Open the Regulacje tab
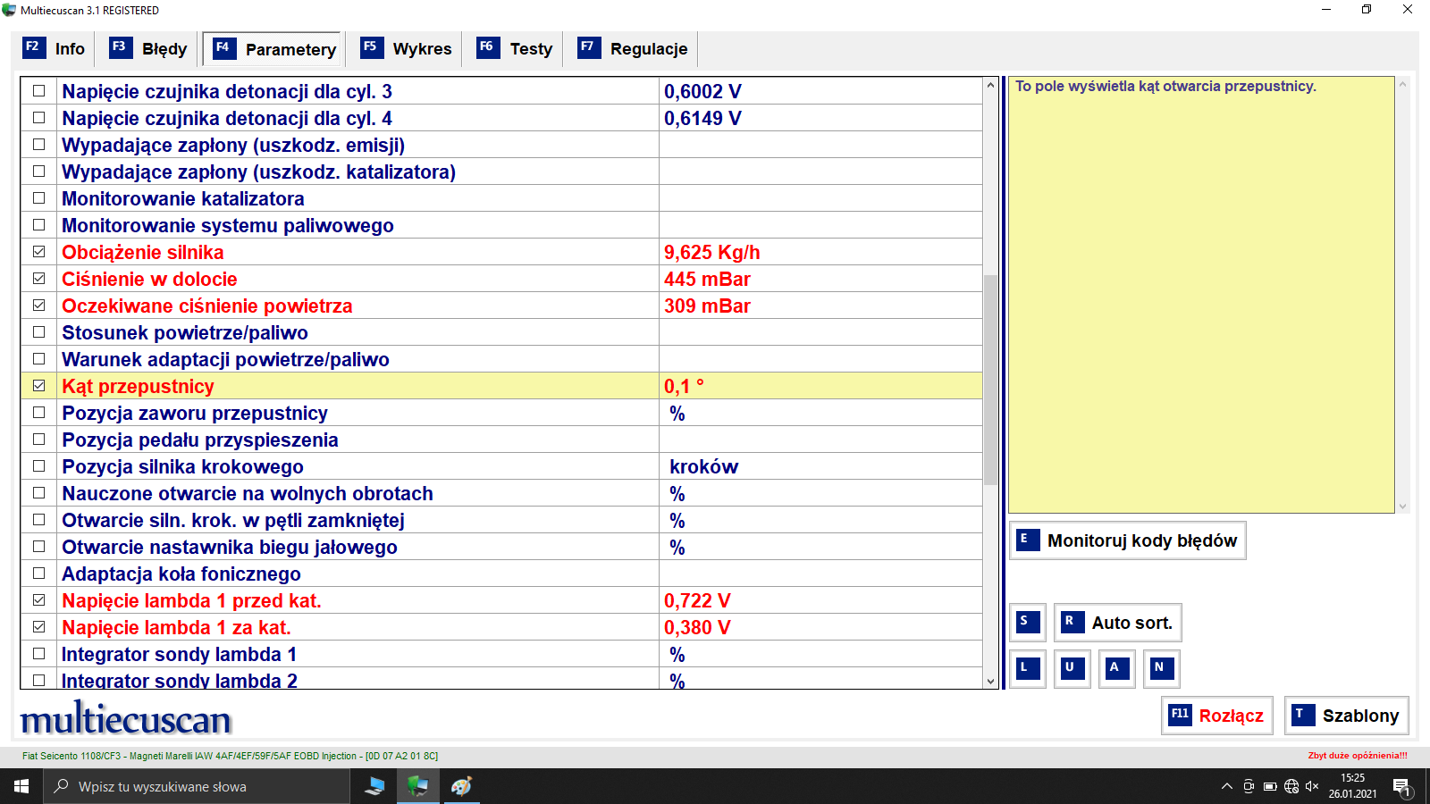Image resolution: width=1430 pixels, height=804 pixels. tap(634, 49)
